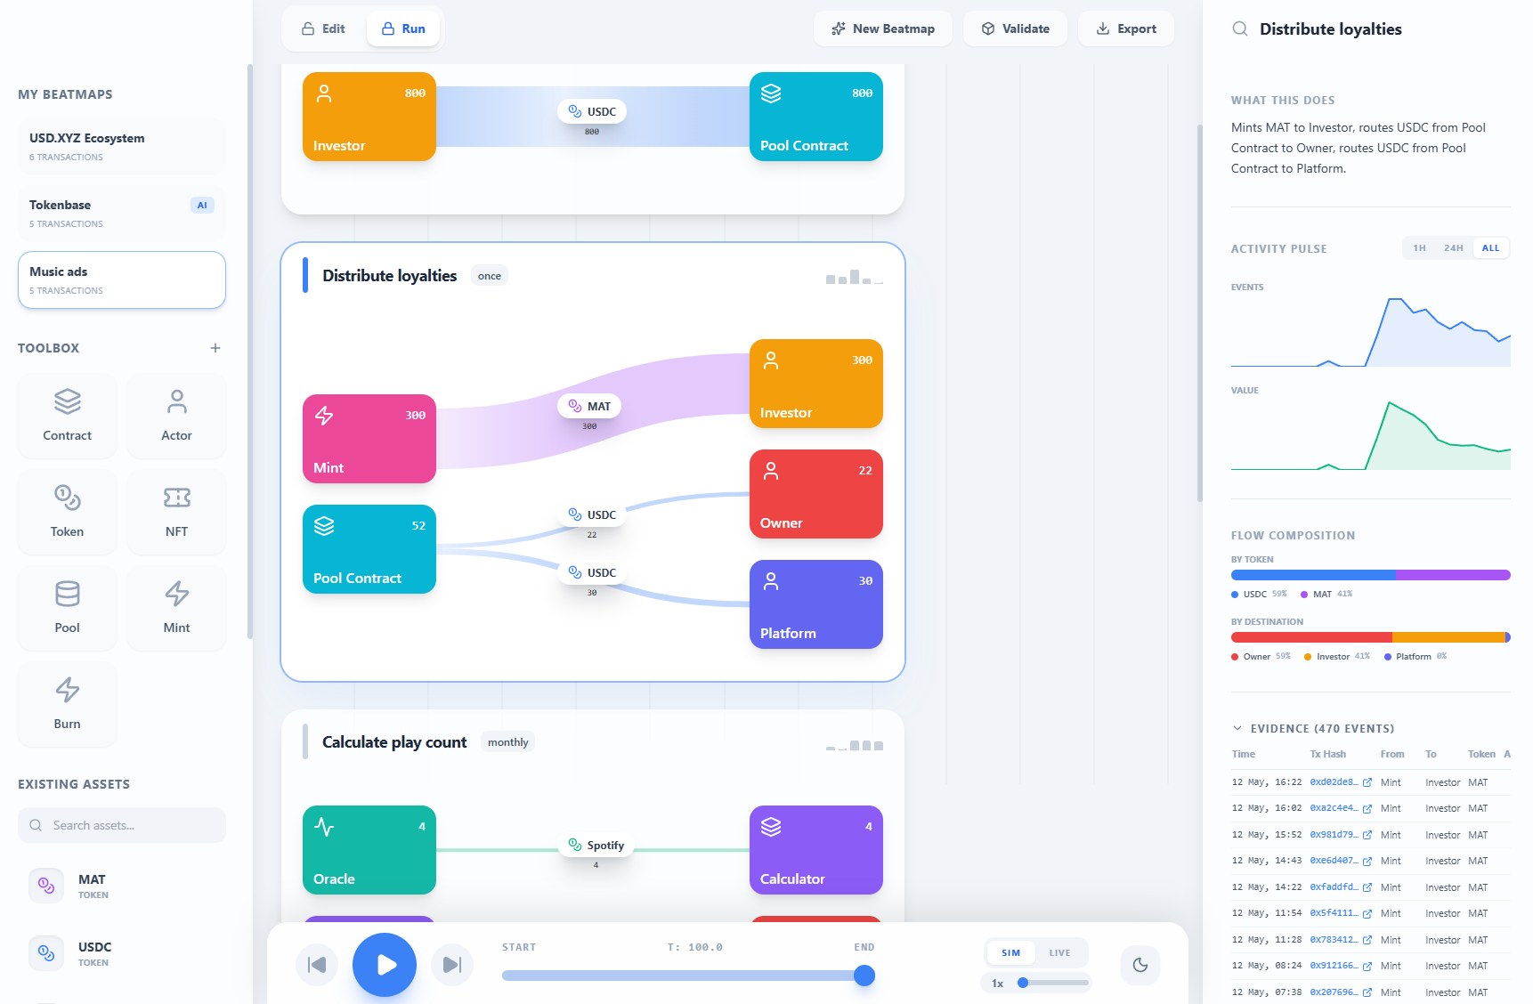Image resolution: width=1533 pixels, height=1004 pixels.
Task: Open external link for tx 0x783412
Action: pyautogui.click(x=1367, y=940)
